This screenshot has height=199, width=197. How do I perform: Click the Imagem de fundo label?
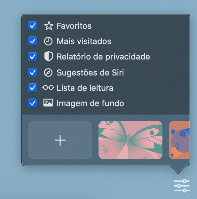pyautogui.click(x=90, y=104)
